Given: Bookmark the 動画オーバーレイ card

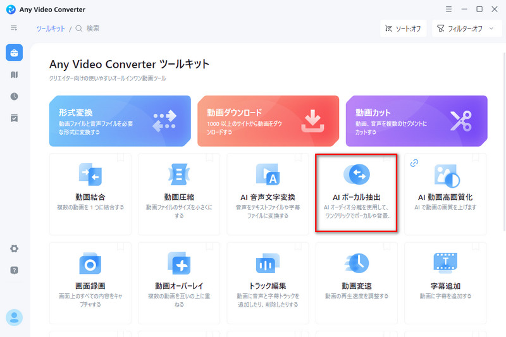Looking at the screenshot, I should pos(209,247).
